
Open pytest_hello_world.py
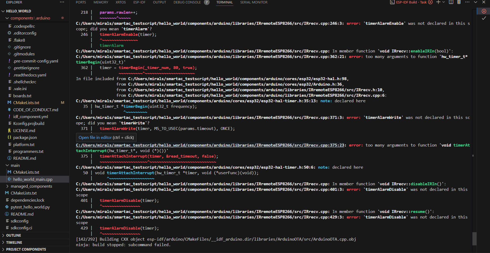[x=30, y=207]
